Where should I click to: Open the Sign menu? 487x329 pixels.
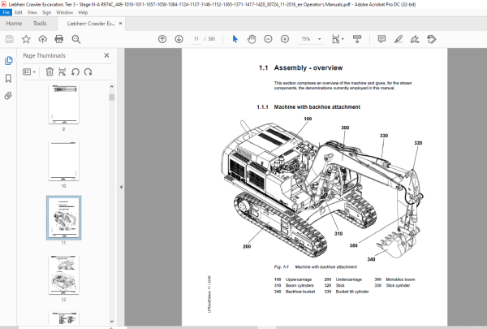[x=46, y=12]
